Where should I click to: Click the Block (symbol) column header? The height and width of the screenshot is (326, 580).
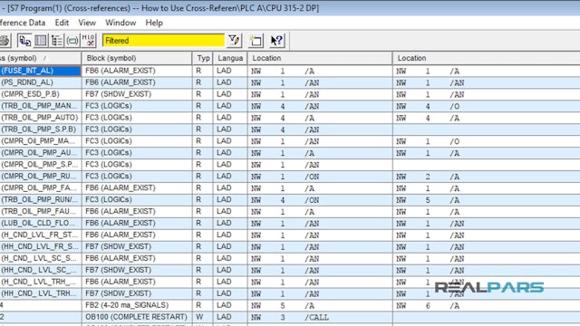pyautogui.click(x=137, y=58)
